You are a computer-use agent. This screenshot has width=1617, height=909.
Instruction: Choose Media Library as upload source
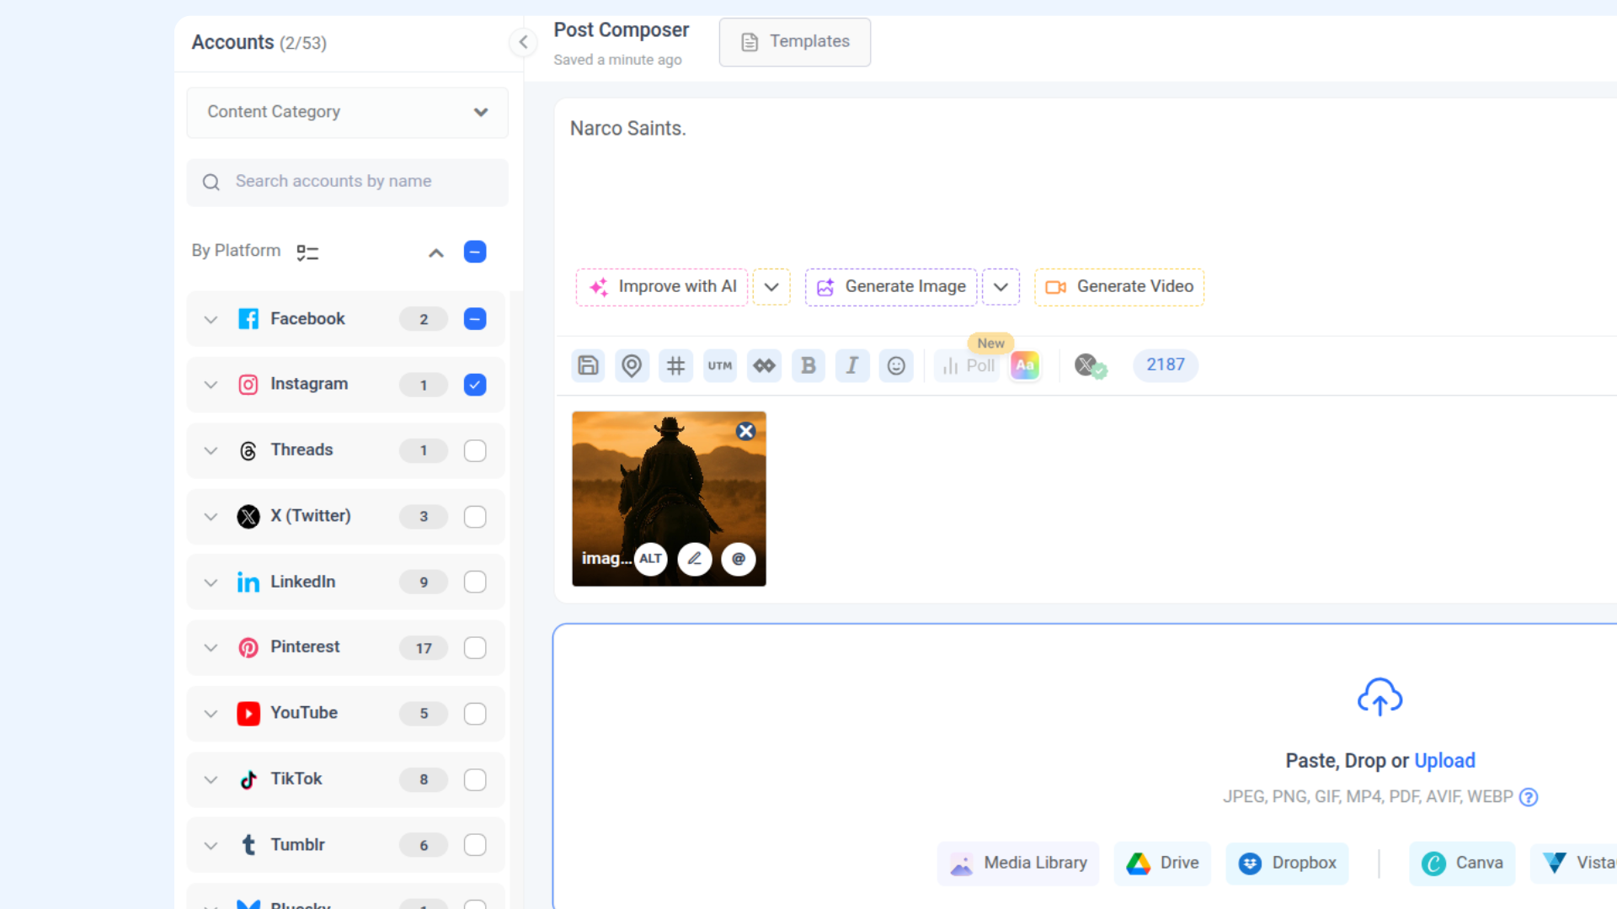1018,863
